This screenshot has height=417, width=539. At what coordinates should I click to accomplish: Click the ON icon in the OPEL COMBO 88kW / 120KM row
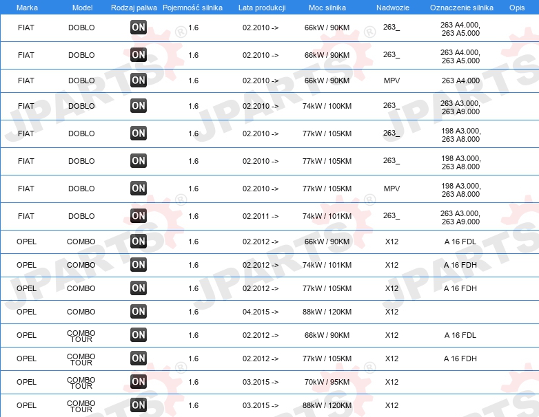pyautogui.click(x=139, y=312)
